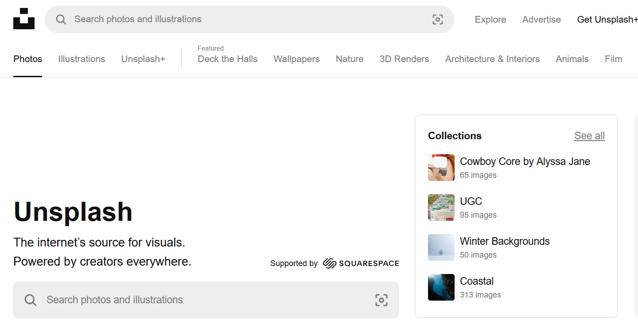Select the Wallpapers category
The image size is (638, 329).
coord(296,59)
